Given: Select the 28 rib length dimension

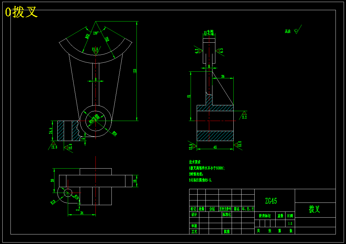Looking at the screenshot, I should 223,76.
